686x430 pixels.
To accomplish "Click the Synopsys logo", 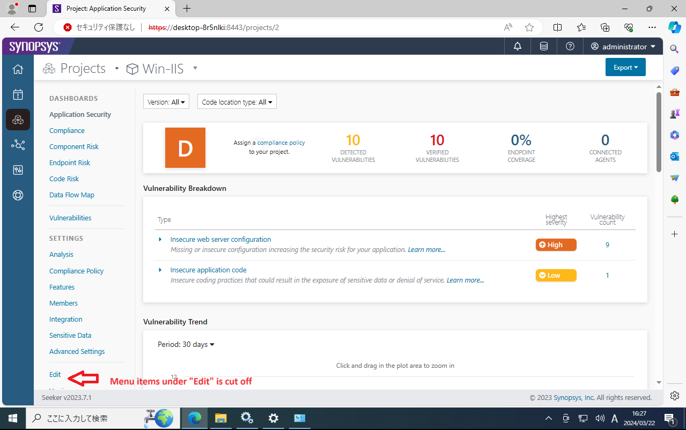I will click(x=35, y=47).
